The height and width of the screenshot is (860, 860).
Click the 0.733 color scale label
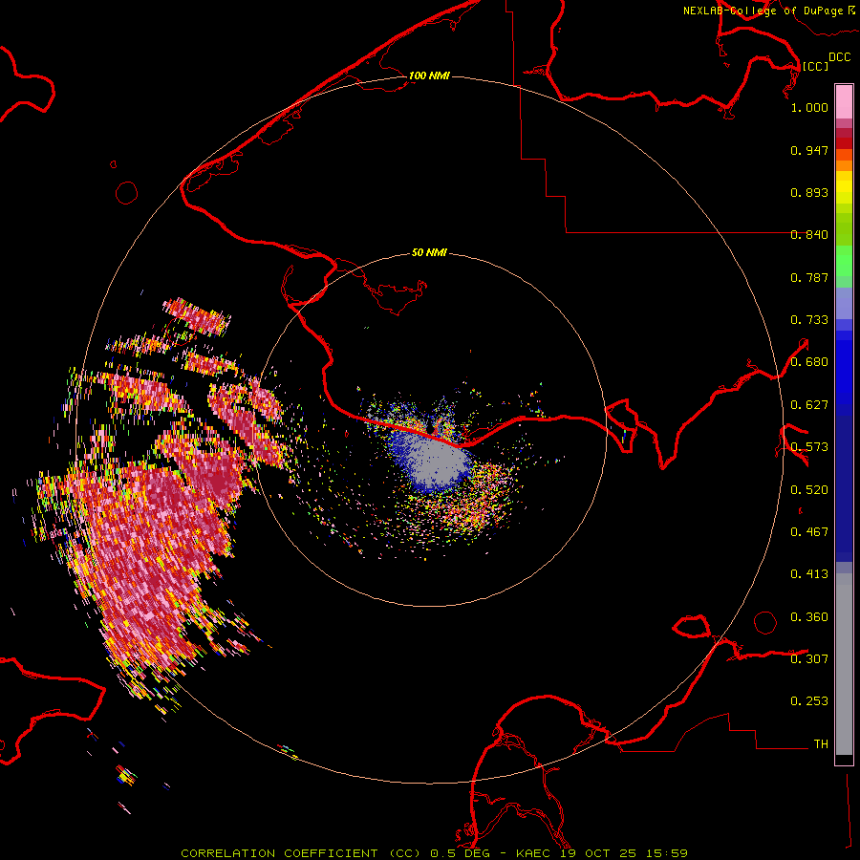click(809, 320)
